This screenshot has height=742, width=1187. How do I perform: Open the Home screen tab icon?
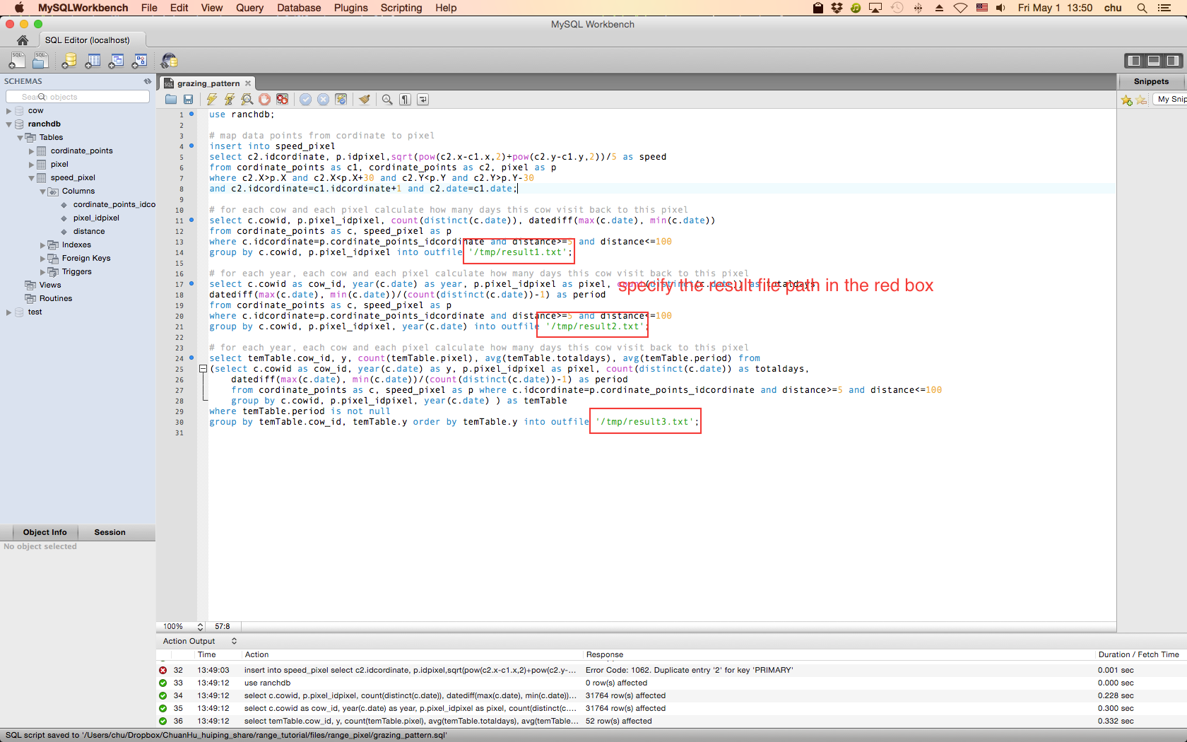pyautogui.click(x=23, y=40)
